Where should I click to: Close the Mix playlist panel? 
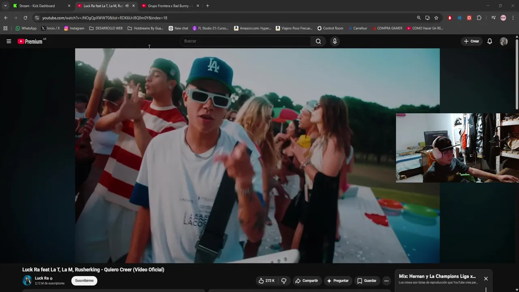click(486, 279)
